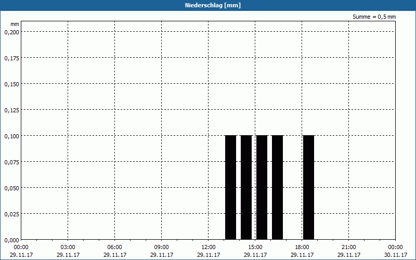This screenshot has height=260, width=416.
Task: Select the 0,125 y-axis value
Action: (x=11, y=110)
